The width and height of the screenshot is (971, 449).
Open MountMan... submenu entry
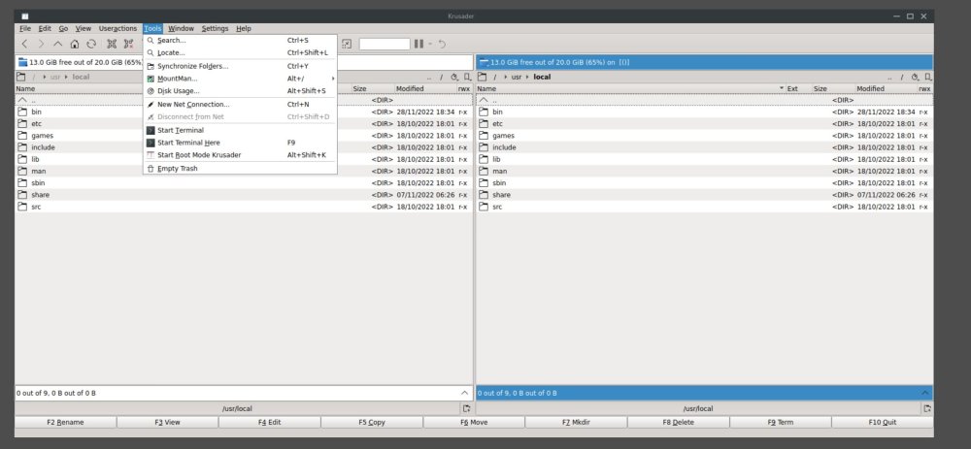pos(240,79)
